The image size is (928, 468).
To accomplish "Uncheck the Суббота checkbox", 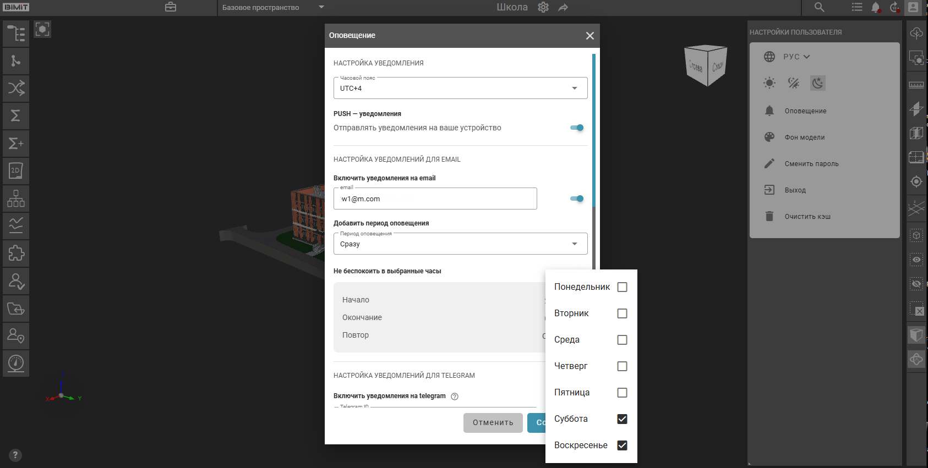I will click(622, 419).
